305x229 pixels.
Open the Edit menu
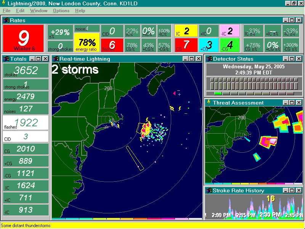(x=20, y=11)
